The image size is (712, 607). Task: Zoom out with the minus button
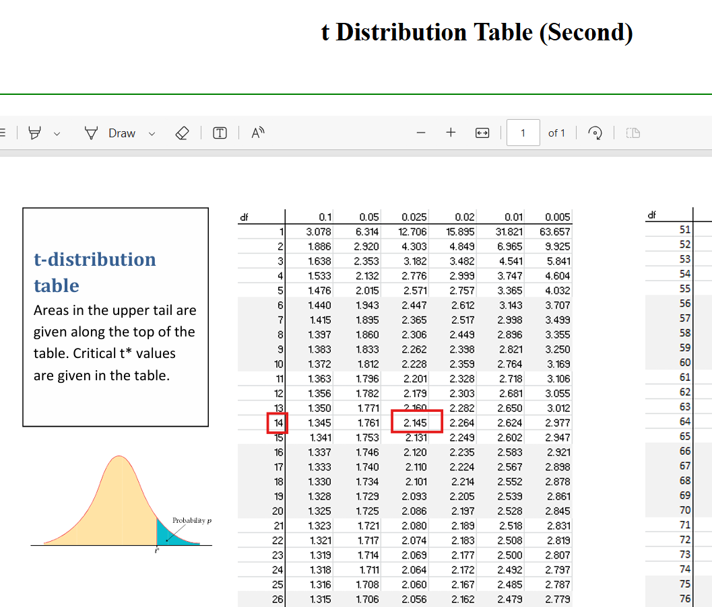pos(421,133)
